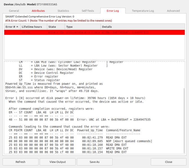Click the error details vertical scrollbar
189x168 pixels.
[184, 121]
